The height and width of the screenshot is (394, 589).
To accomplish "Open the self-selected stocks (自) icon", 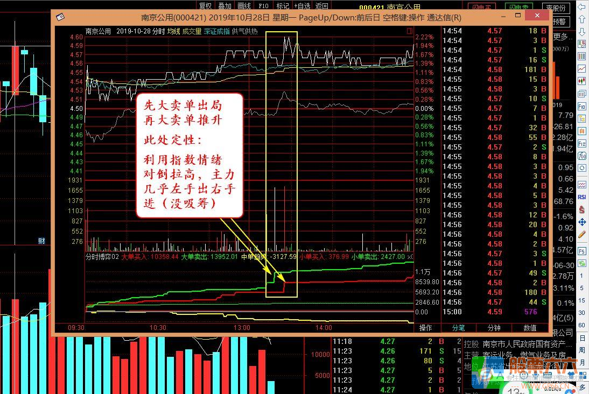I will tap(582, 131).
